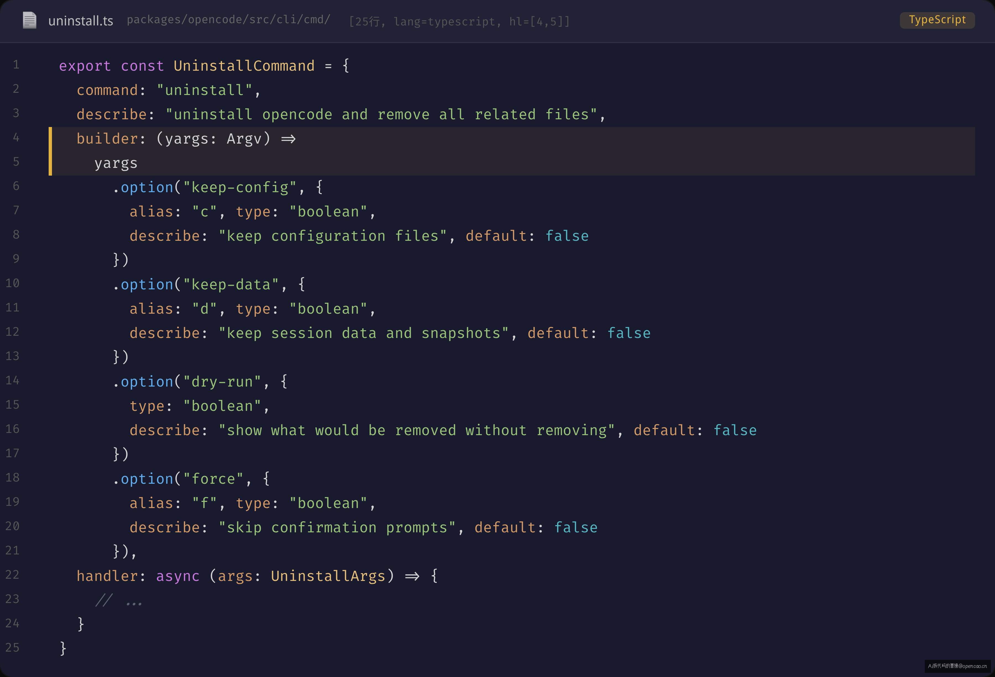
Task: Click the UninstallCommand identifier
Action: (244, 66)
